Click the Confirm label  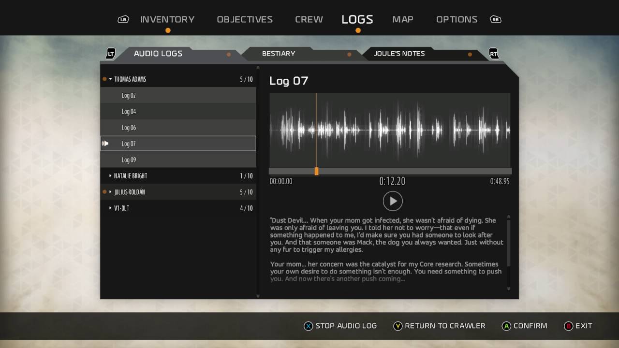(531, 326)
